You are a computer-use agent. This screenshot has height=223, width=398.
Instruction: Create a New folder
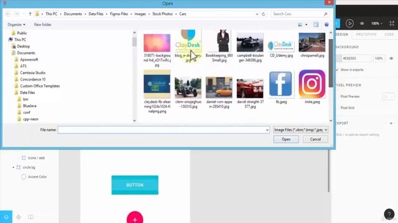(x=43, y=25)
